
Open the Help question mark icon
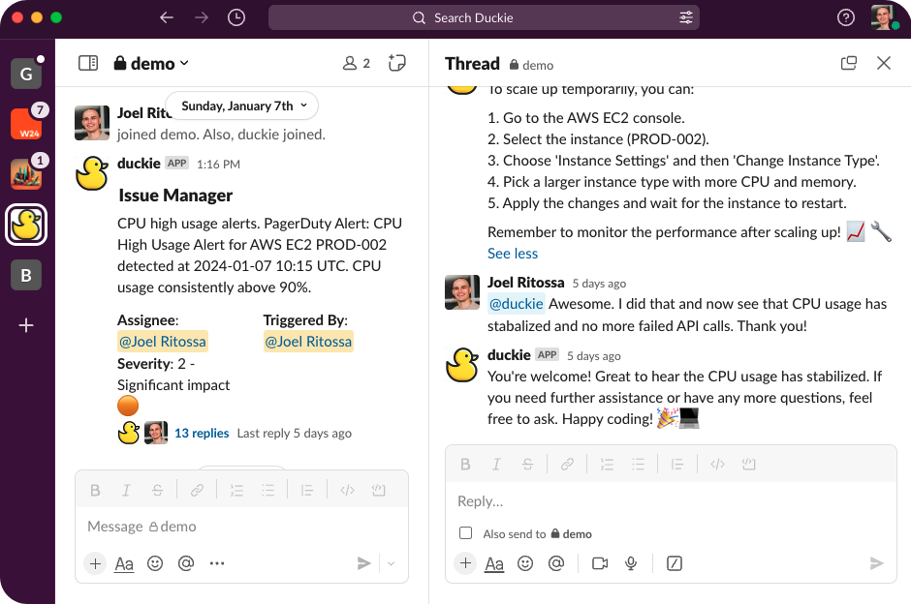(845, 18)
